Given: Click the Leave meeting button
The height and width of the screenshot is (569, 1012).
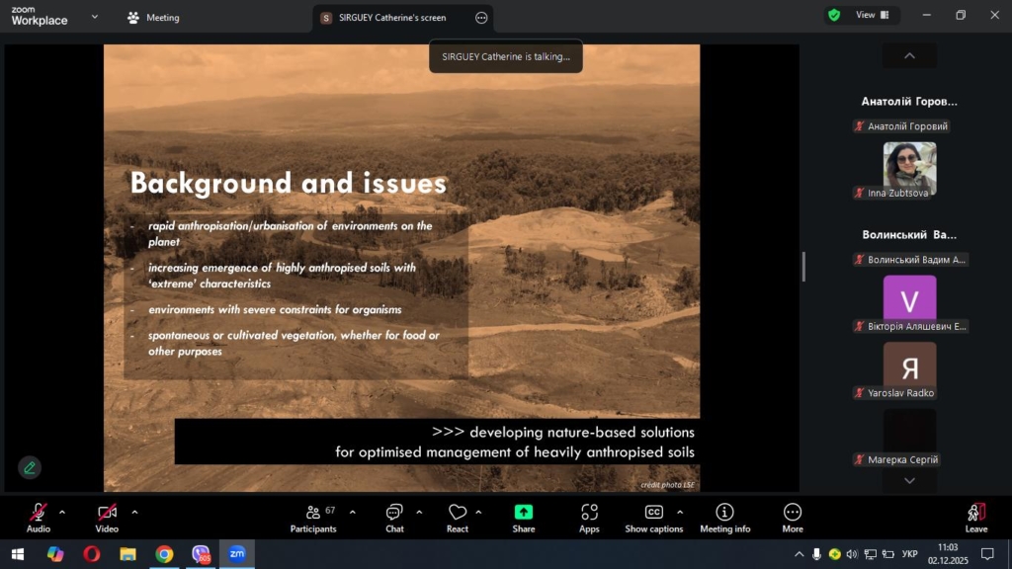Looking at the screenshot, I should point(975,517).
